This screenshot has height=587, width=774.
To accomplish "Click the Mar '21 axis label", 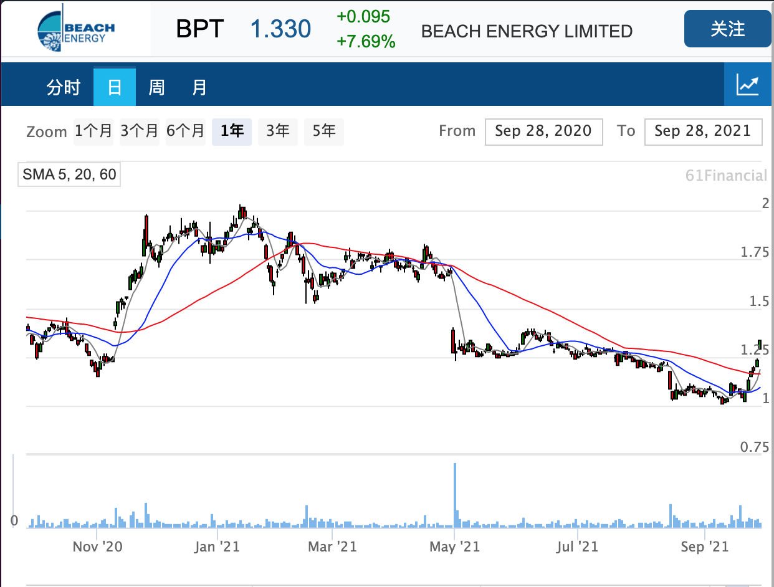I will coord(333,546).
